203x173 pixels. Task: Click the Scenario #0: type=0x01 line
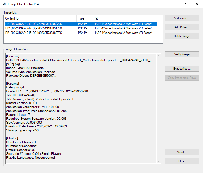point(33,154)
